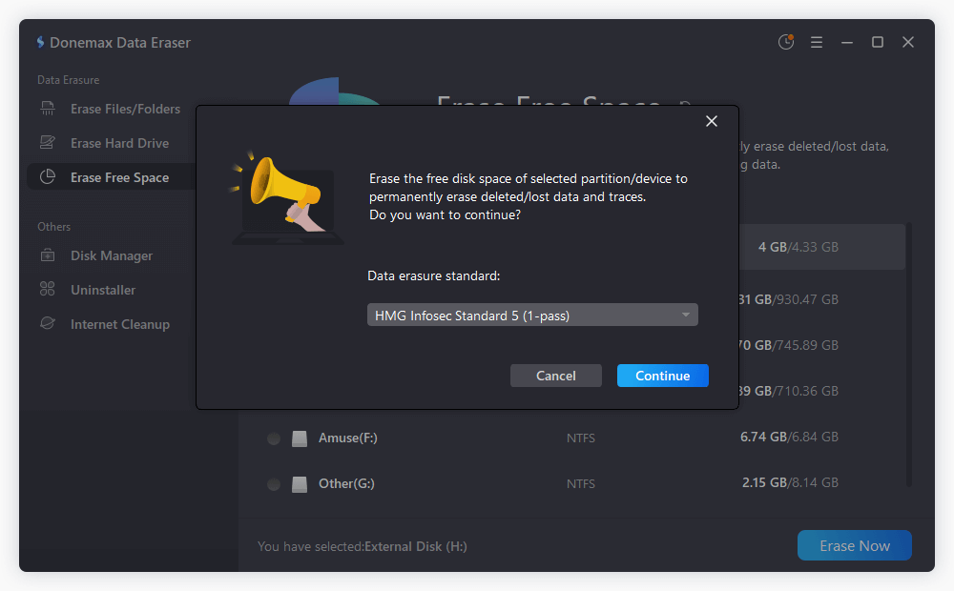Close the Donemax Data Eraser window
The height and width of the screenshot is (591, 954).
(x=908, y=42)
